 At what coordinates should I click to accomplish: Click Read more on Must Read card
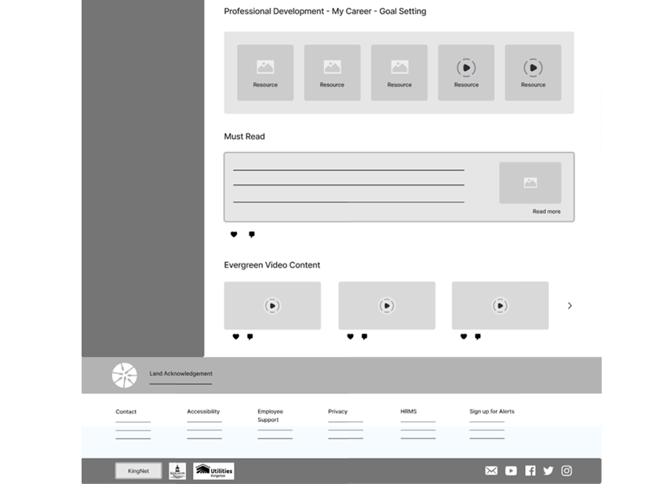[546, 212]
